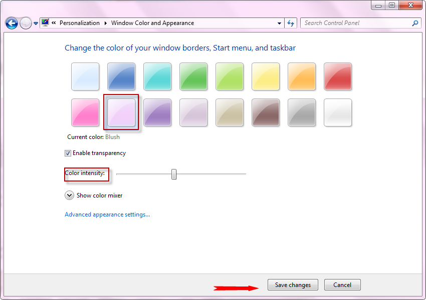
Task: Minimize the window
Action: (x=378, y=5)
